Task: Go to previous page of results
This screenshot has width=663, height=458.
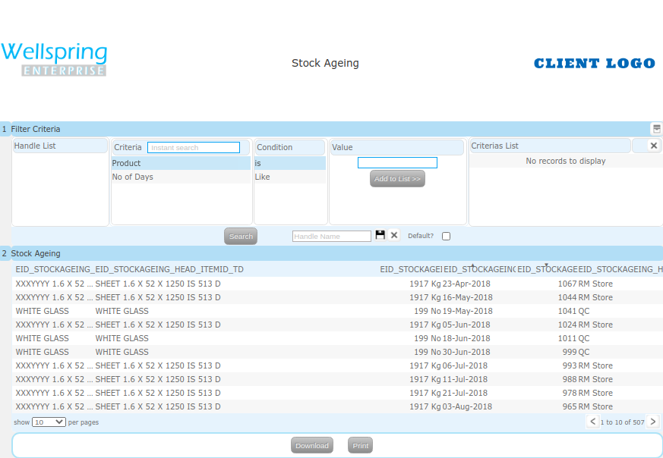Action: (592, 422)
